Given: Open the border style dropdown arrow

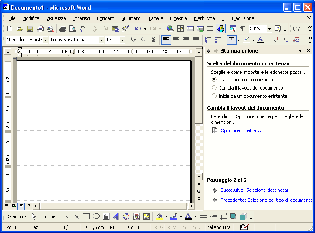Looking at the screenshot, I should click(238, 40).
